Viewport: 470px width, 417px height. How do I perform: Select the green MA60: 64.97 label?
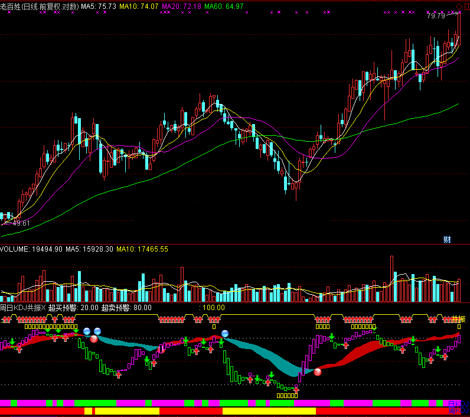pos(224,6)
